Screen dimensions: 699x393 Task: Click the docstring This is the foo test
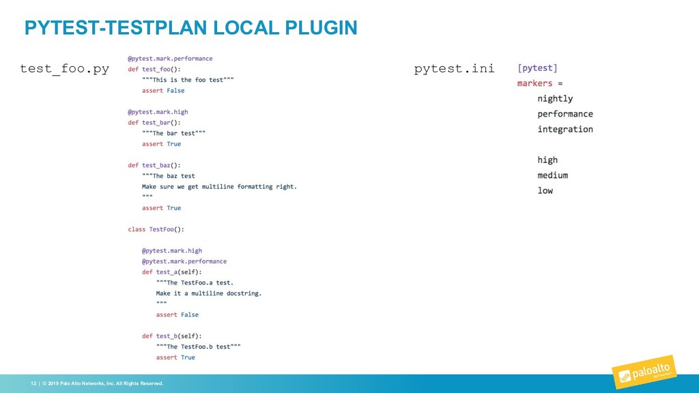[x=188, y=80]
